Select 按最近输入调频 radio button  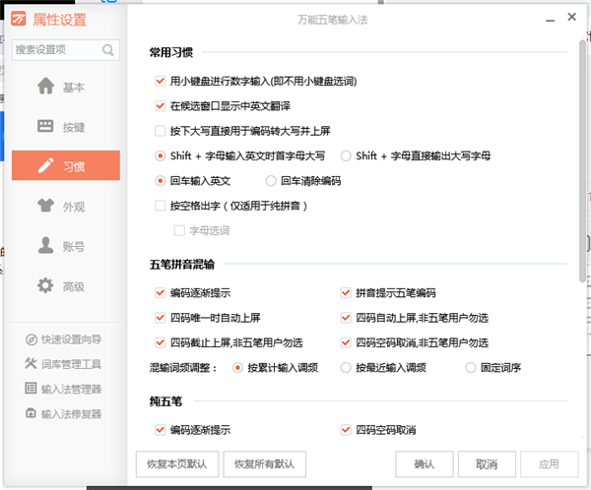(x=346, y=367)
